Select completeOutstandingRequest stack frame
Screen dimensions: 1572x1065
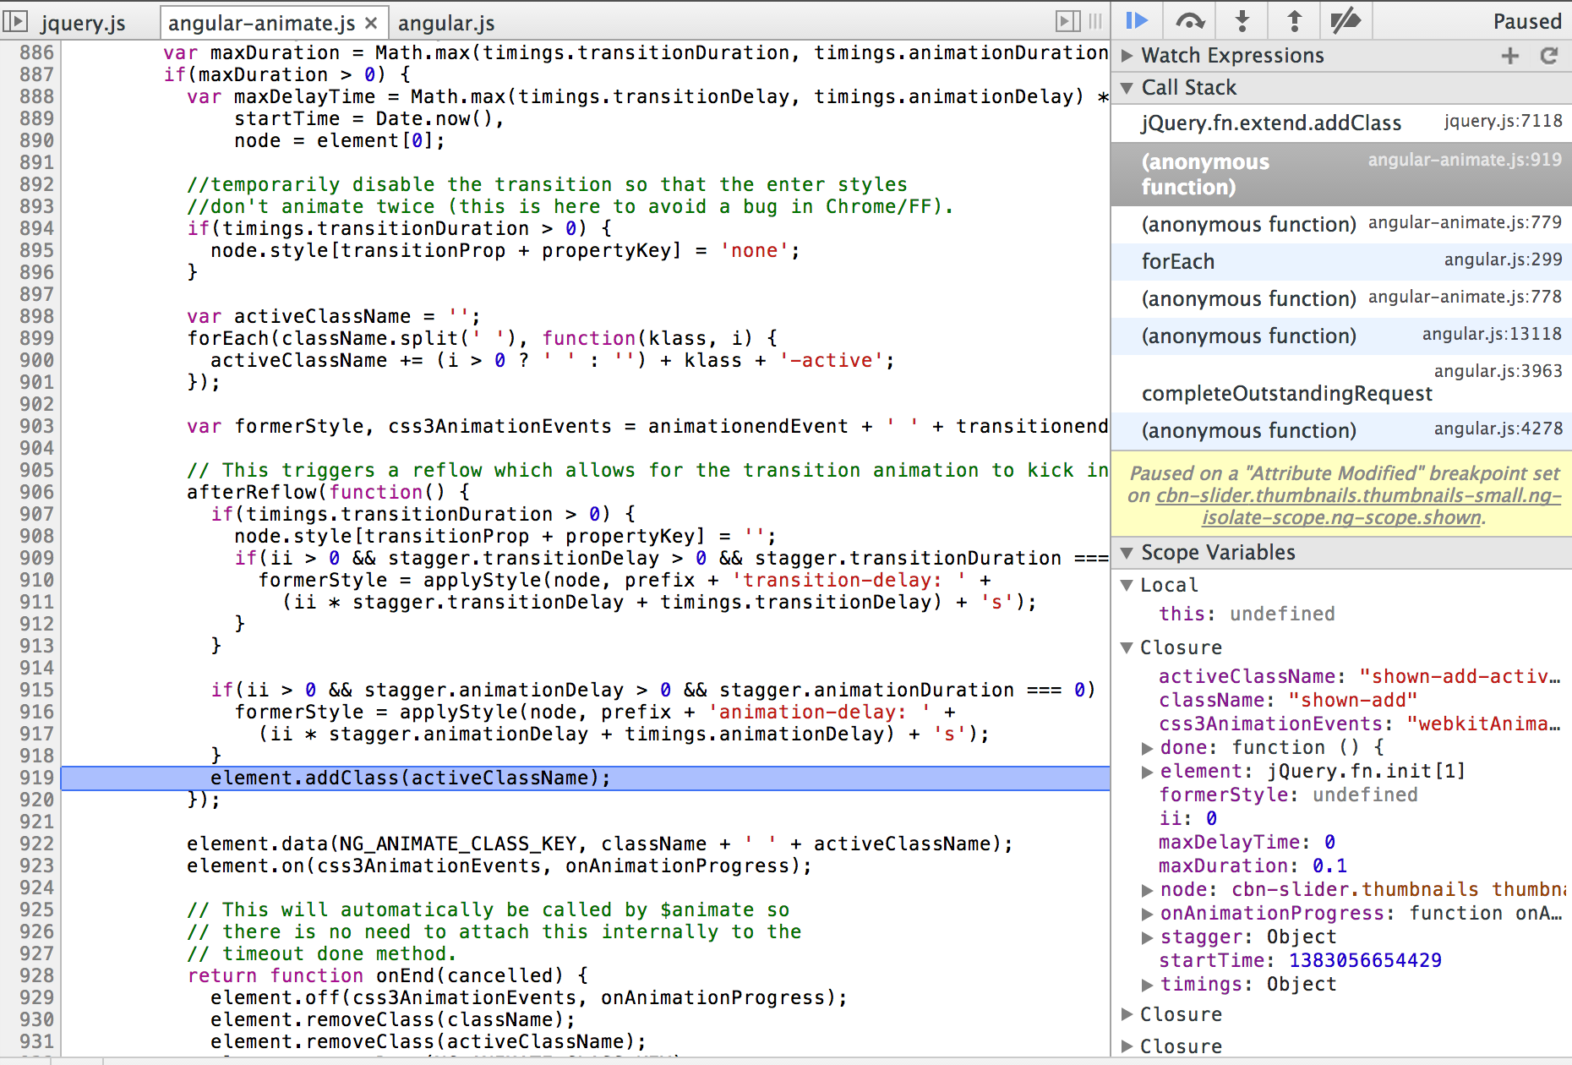point(1341,383)
